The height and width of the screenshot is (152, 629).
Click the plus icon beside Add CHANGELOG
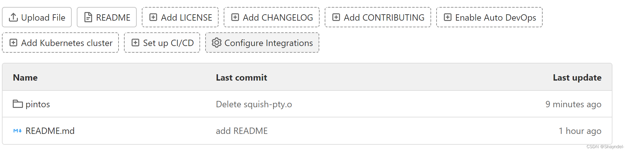click(235, 17)
